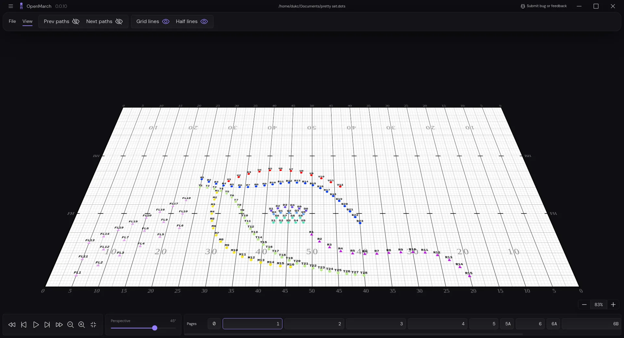Open the File menu
This screenshot has height=338, width=624.
coord(12,21)
